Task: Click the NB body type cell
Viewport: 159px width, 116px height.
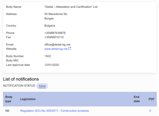Action: 7,111
